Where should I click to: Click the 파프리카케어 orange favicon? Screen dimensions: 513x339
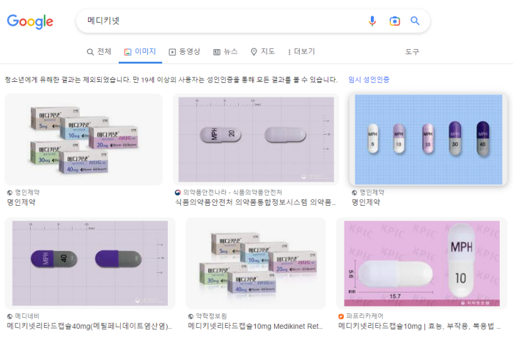coord(341,316)
